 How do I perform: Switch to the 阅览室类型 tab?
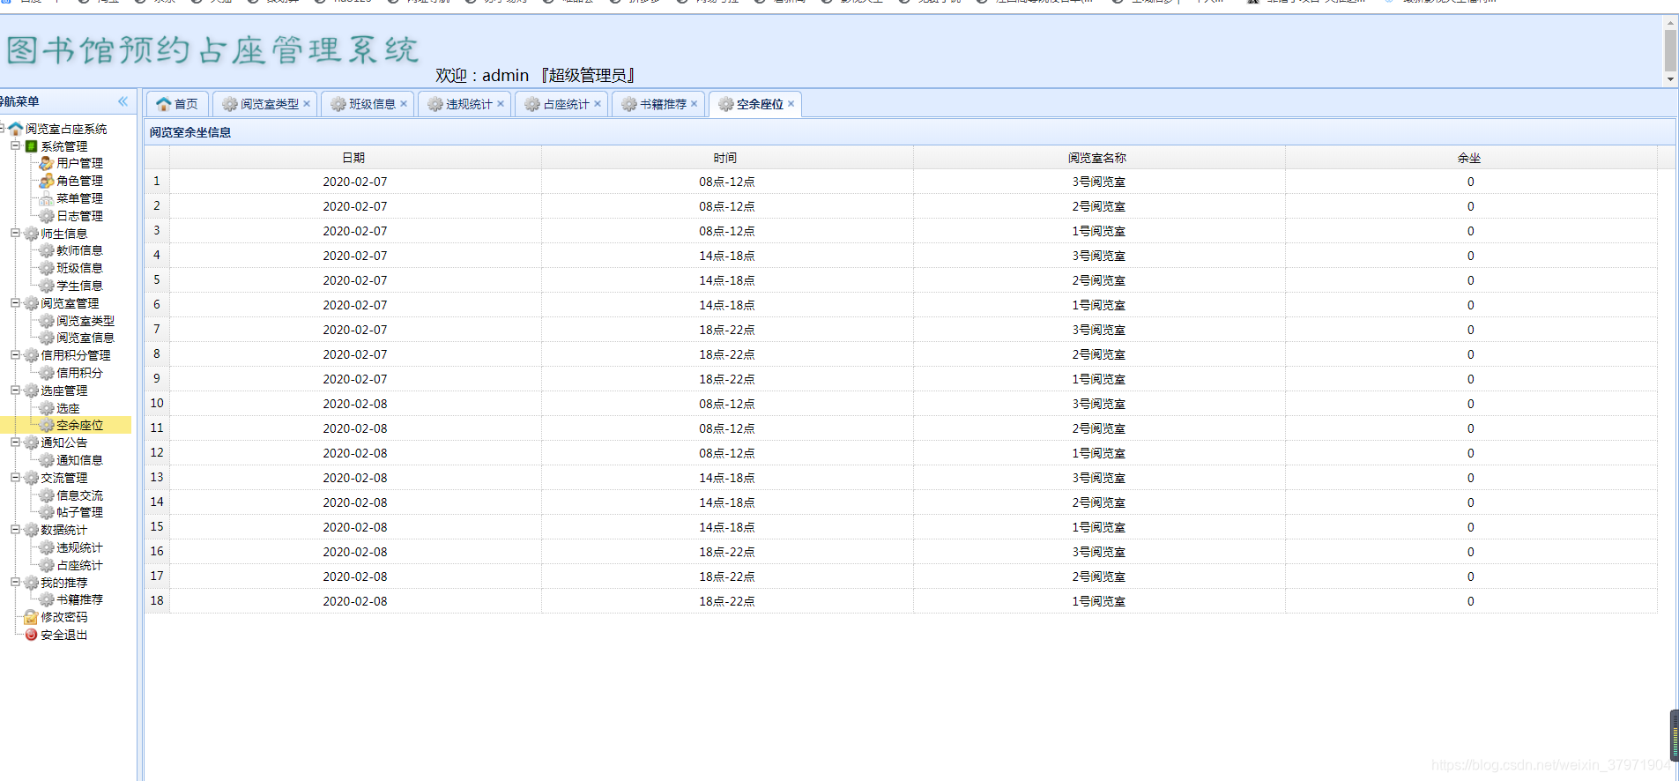pos(264,104)
